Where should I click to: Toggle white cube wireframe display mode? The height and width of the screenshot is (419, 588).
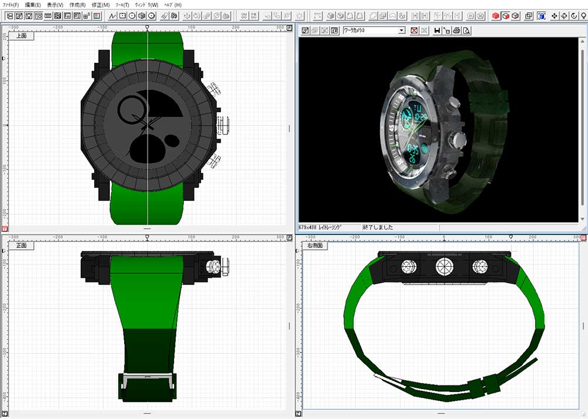click(x=515, y=16)
